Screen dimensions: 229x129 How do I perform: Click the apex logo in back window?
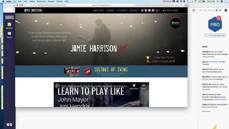[9, 17]
